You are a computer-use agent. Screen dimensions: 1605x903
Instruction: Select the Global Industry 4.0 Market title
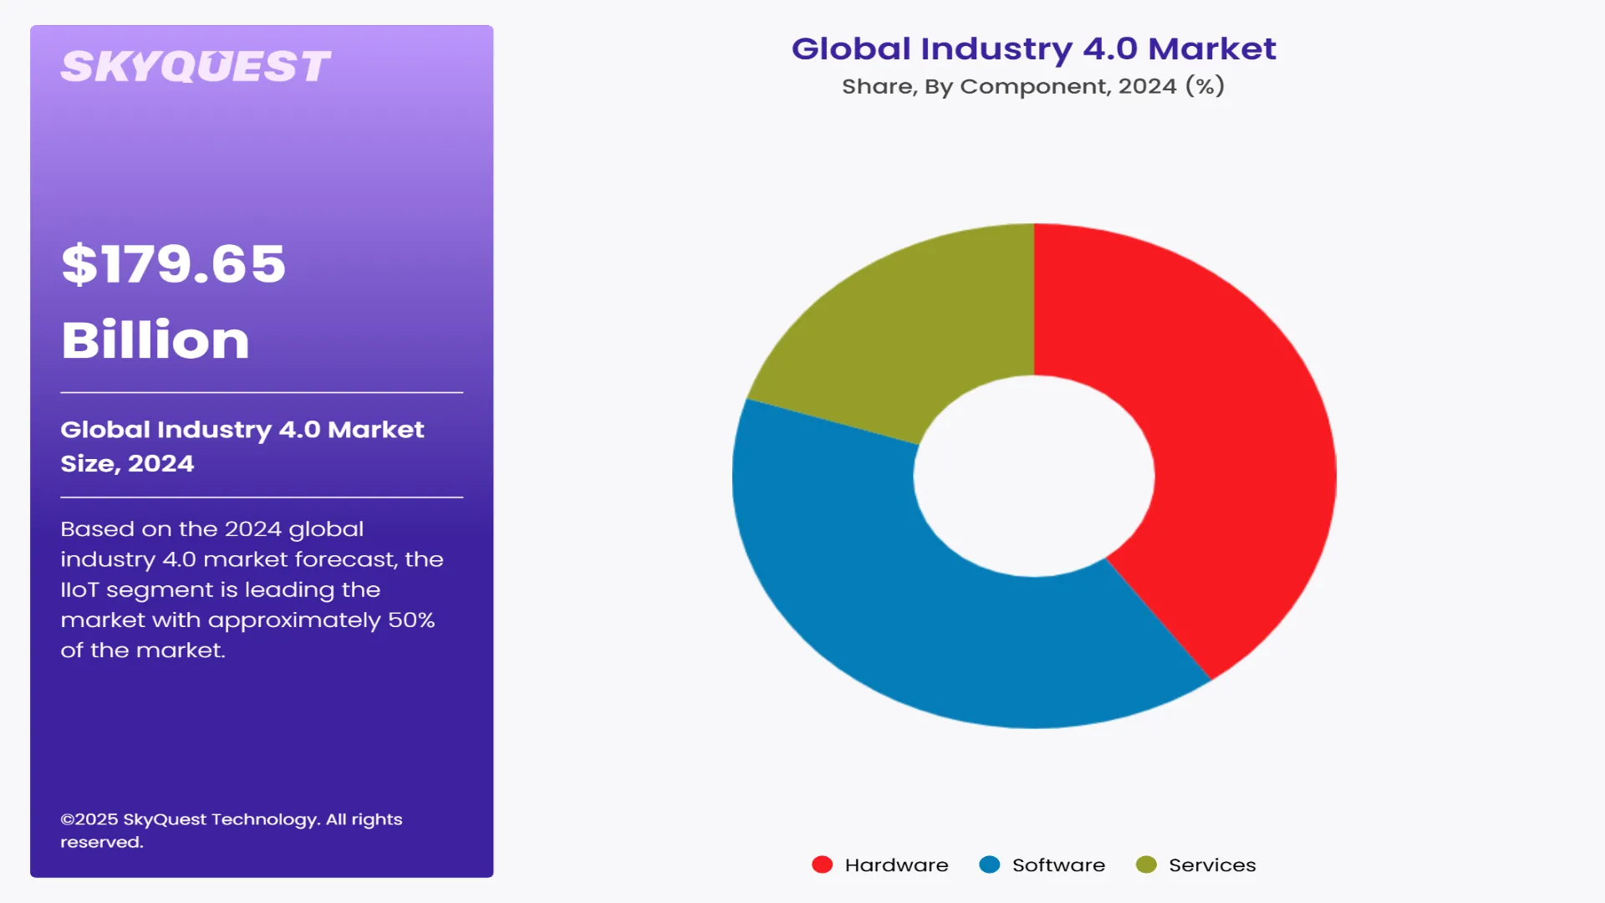coord(1034,49)
